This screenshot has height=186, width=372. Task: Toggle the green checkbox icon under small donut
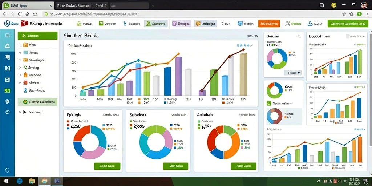[x=269, y=103]
